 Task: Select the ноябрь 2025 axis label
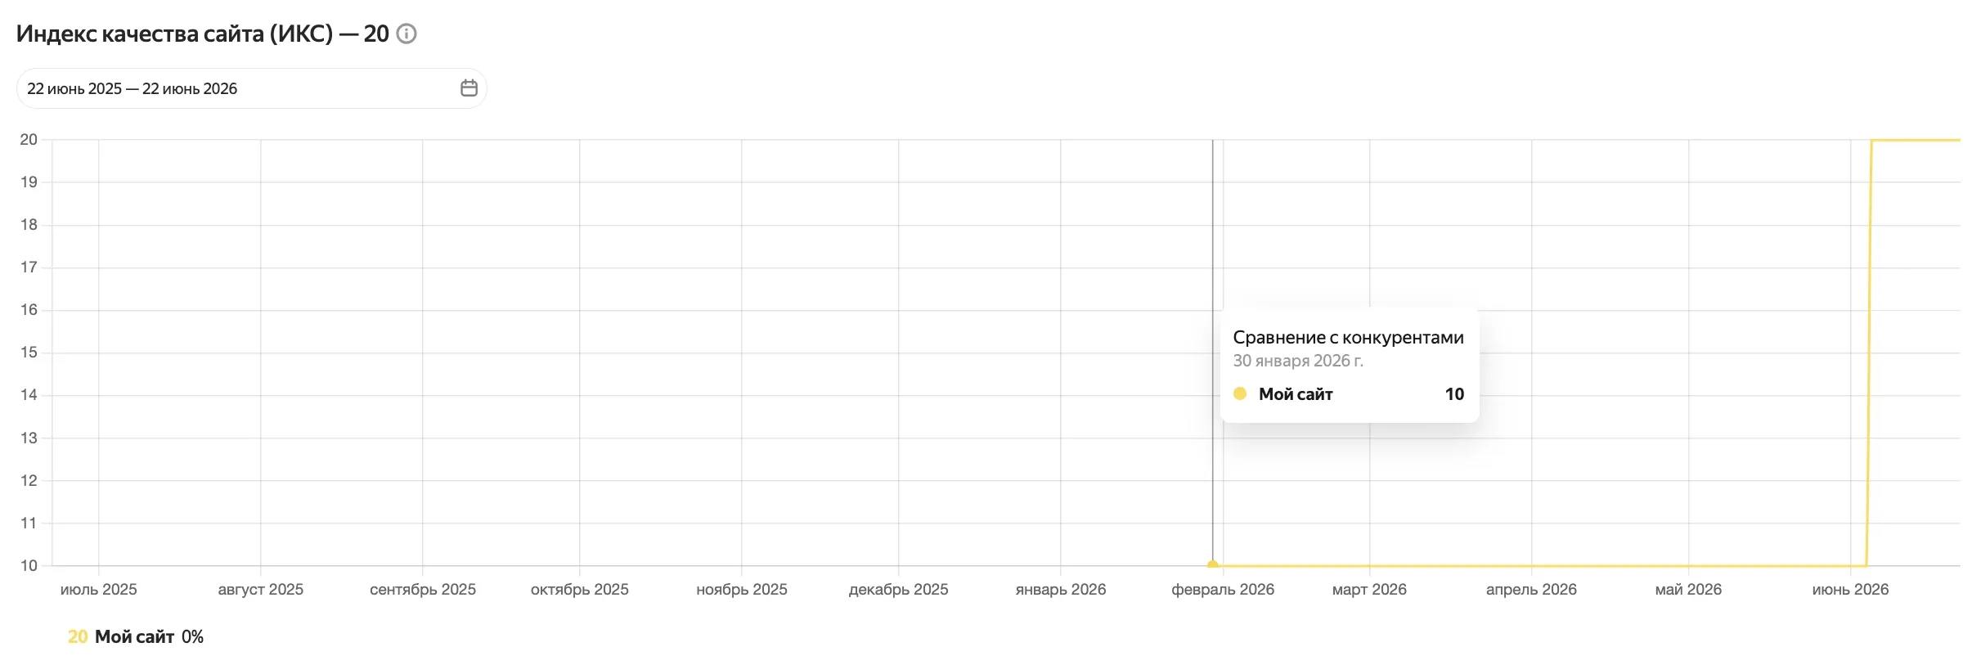pos(742,590)
